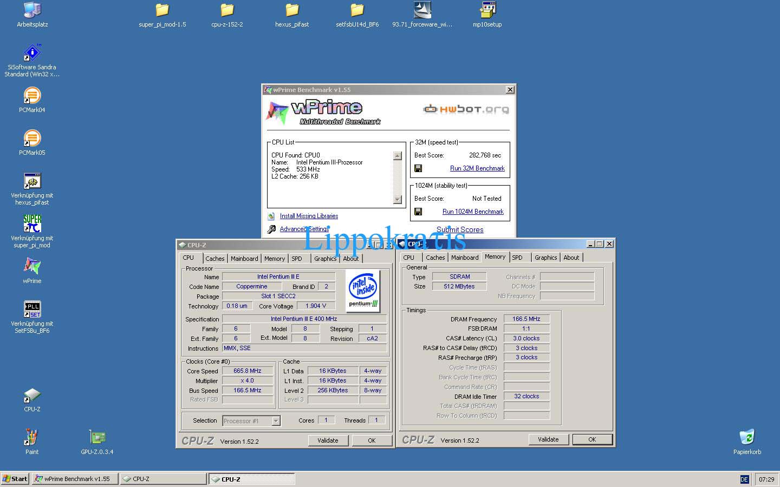Click the Advanced Settings wrench icon
Screen dimensions: 780x487
(271, 229)
